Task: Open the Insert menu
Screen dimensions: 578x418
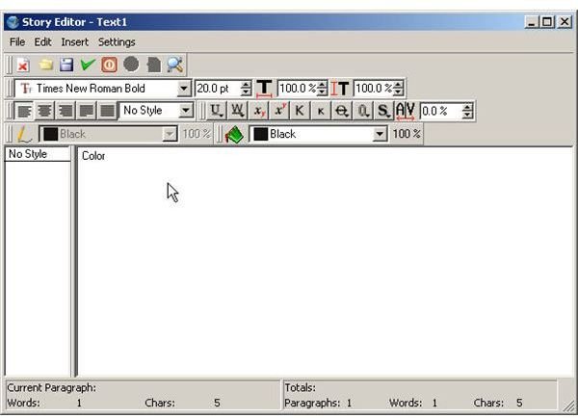Action: [x=75, y=42]
